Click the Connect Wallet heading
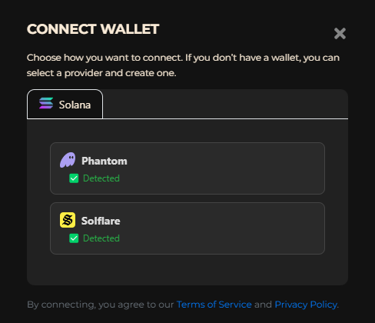The image size is (375, 323). pos(93,29)
